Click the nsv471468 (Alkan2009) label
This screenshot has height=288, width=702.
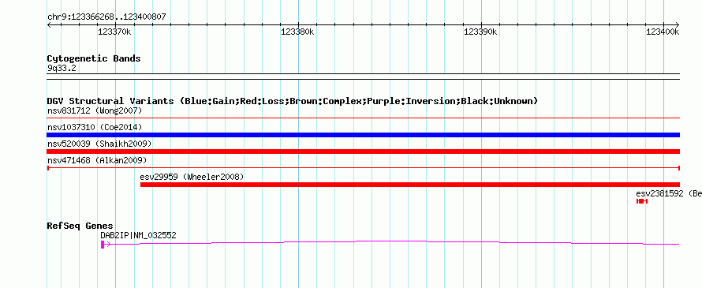97,160
